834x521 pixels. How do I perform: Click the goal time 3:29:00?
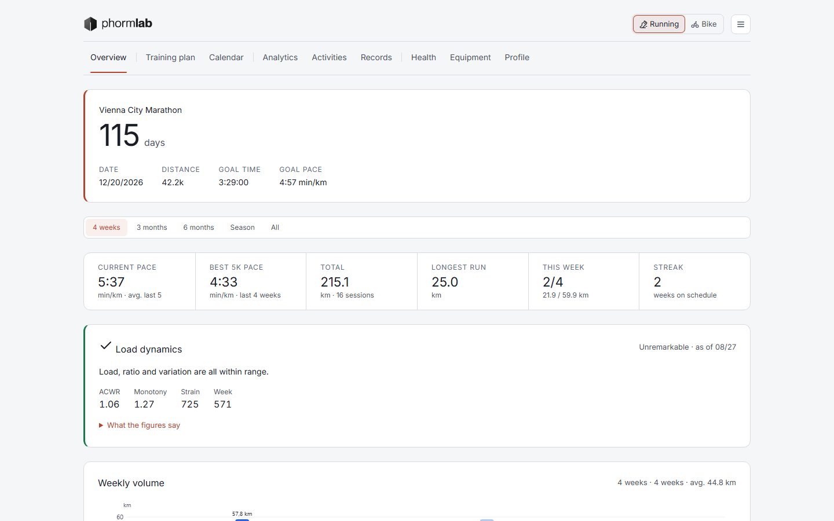point(233,182)
